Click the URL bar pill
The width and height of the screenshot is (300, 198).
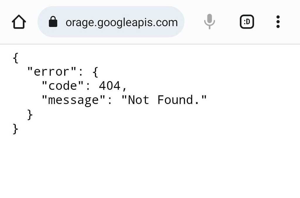click(111, 21)
